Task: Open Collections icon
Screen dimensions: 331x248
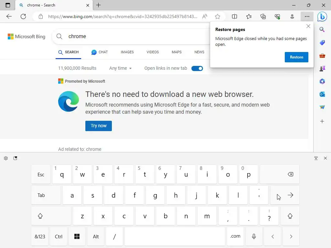Action: 263,16
